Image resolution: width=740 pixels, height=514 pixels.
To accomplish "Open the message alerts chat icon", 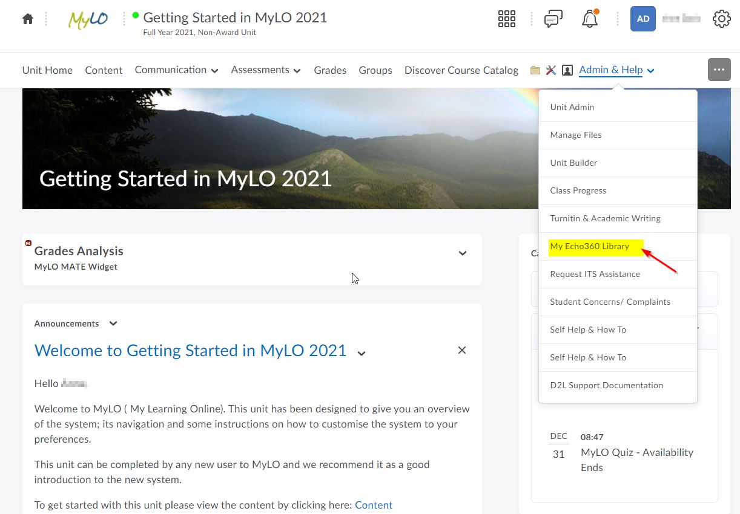I will click(x=553, y=19).
